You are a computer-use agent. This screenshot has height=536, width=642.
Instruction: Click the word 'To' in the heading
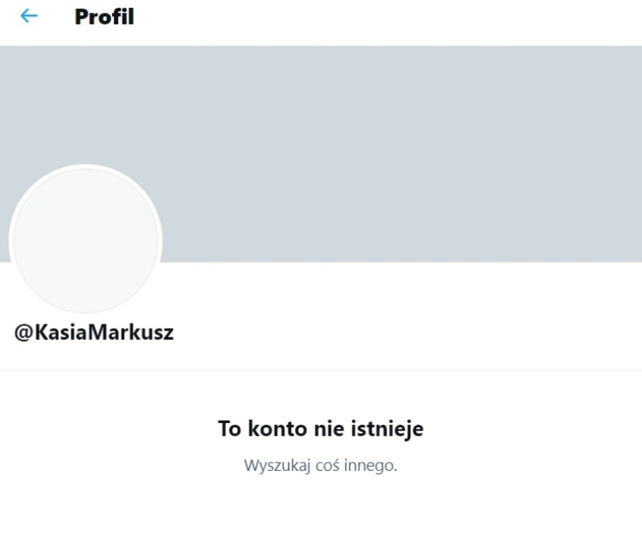coord(229,429)
